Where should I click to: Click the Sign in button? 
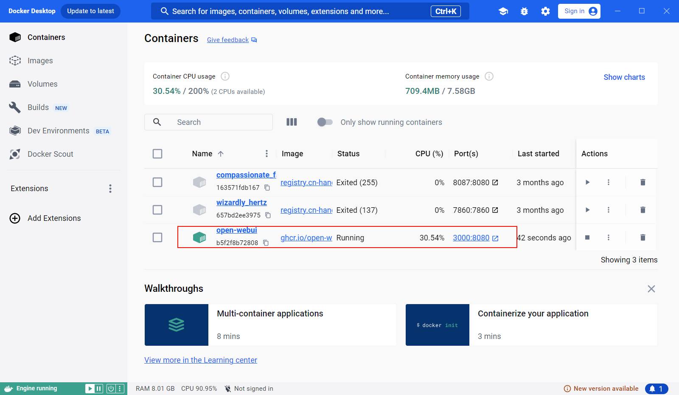(579, 11)
